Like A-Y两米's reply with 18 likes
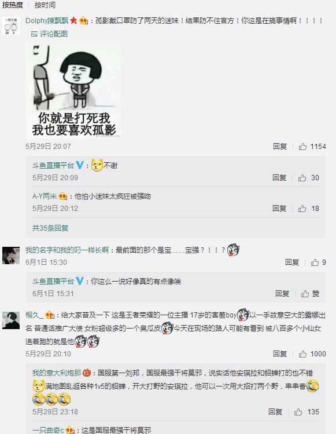Image resolution: width=336 pixels, height=434 pixels. point(302,209)
